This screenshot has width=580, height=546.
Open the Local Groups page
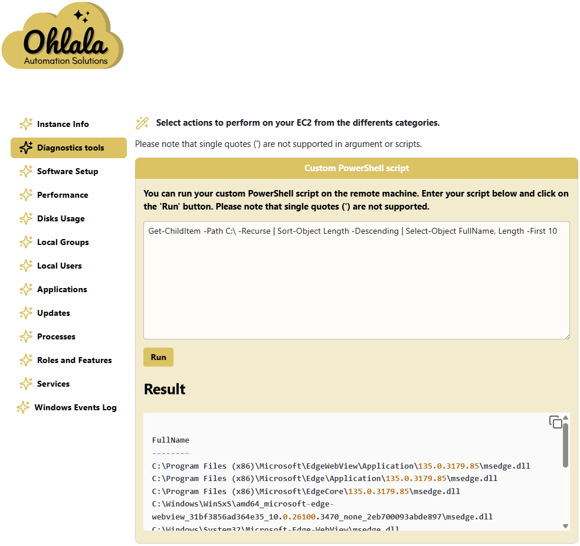point(63,242)
